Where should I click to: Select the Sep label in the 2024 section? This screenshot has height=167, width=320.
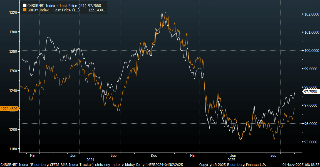coord(114,155)
